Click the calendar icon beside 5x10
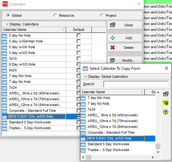Screen dimensions: 172x162 [x=5, y=59]
